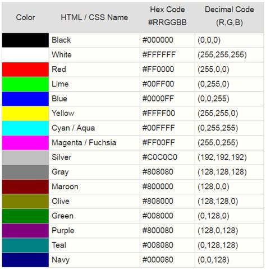Screen dimensions: 266x270
Task: Click the name 'Cyan / Aqua'
Action: 73,128
